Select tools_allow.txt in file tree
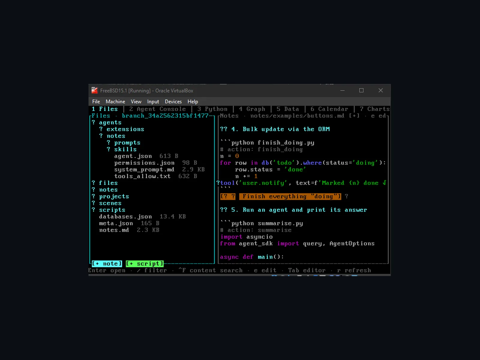Image resolution: width=480 pixels, height=360 pixels. (x=142, y=176)
